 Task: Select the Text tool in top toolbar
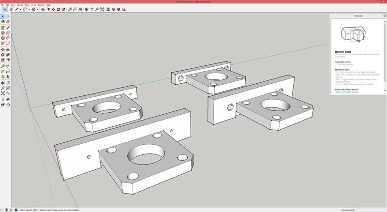coord(75,9)
